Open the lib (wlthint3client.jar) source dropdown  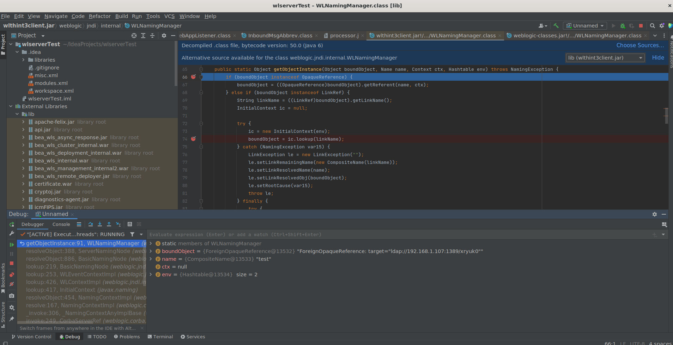(605, 58)
